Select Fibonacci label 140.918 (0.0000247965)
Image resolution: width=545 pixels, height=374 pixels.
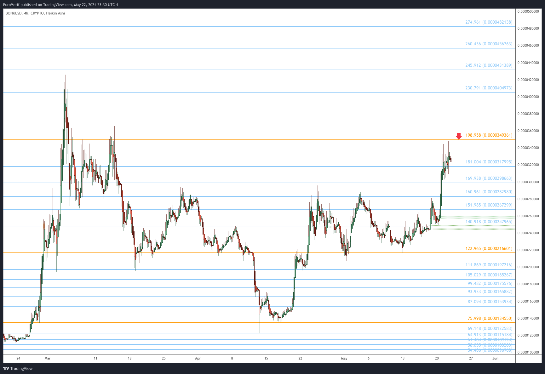tap(489, 222)
